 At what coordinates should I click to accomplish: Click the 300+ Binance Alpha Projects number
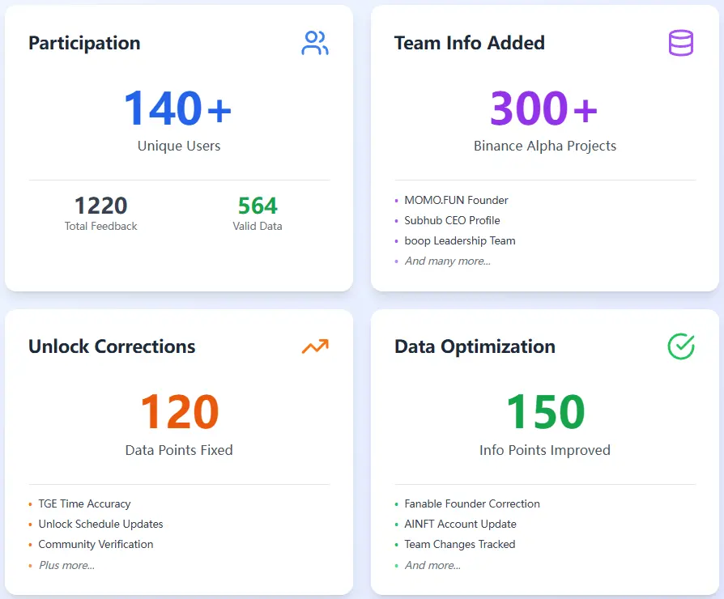544,108
